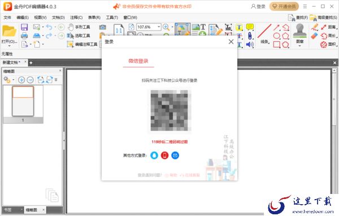
Task: Open 查找(F) search
Action: 298,18
